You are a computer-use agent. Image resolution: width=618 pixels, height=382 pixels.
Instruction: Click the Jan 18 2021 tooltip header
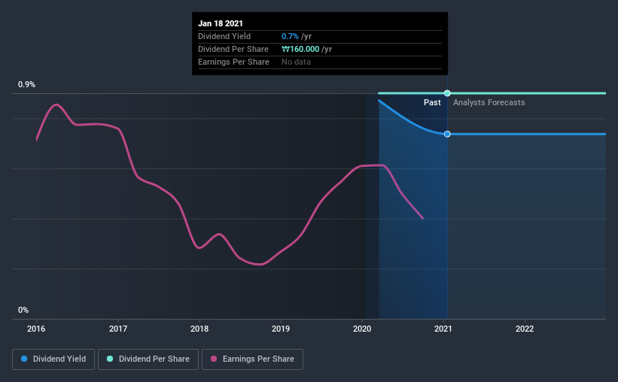(221, 23)
